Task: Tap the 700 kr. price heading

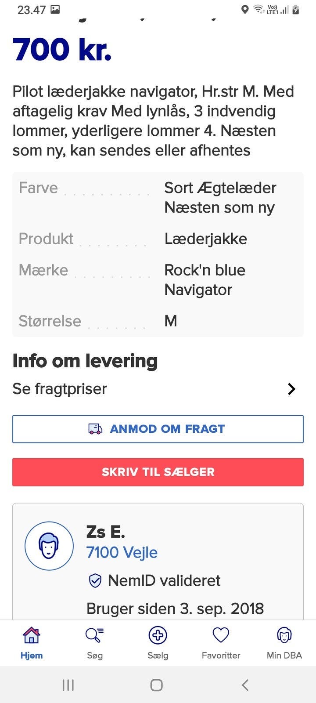Action: [62, 50]
